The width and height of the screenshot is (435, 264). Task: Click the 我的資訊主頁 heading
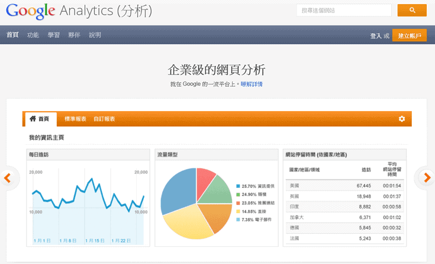coord(47,138)
